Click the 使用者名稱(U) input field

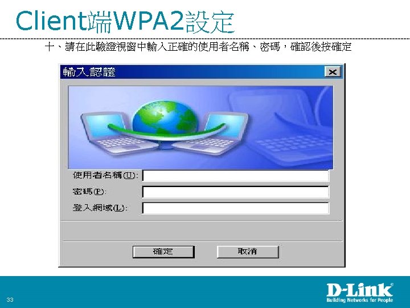[236, 176]
